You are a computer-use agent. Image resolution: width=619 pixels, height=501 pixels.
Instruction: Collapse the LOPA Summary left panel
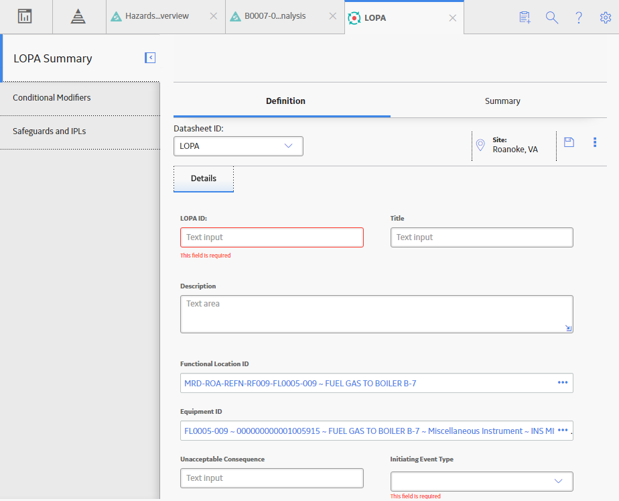(150, 58)
